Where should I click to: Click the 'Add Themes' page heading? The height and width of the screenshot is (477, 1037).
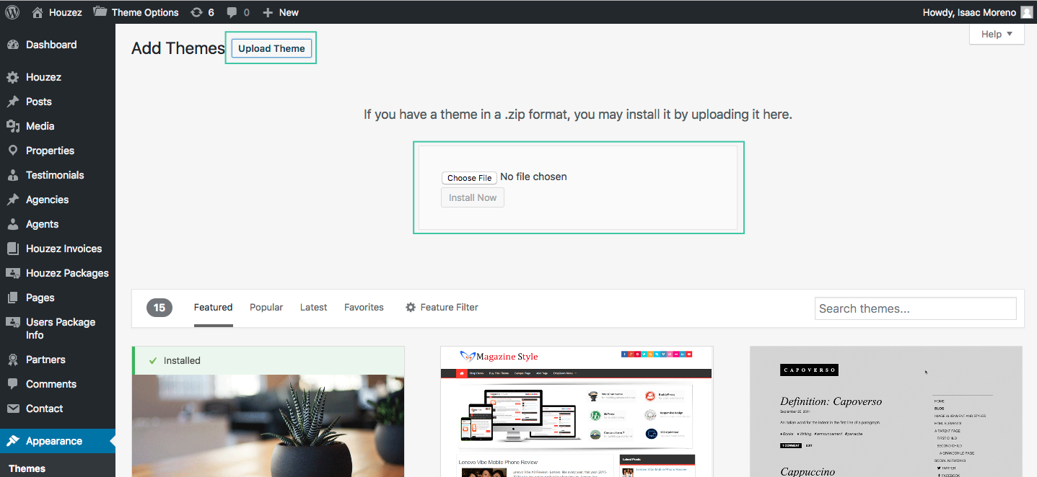click(178, 48)
